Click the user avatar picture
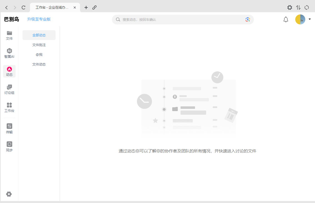This screenshot has width=315, height=203. click(300, 19)
